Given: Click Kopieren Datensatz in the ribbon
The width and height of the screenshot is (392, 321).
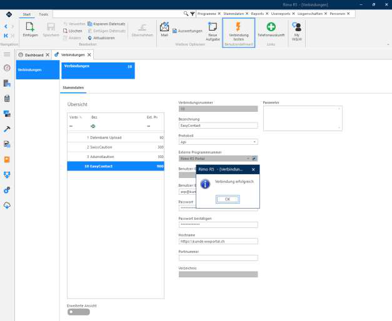Looking at the screenshot, I should pyautogui.click(x=106, y=24).
